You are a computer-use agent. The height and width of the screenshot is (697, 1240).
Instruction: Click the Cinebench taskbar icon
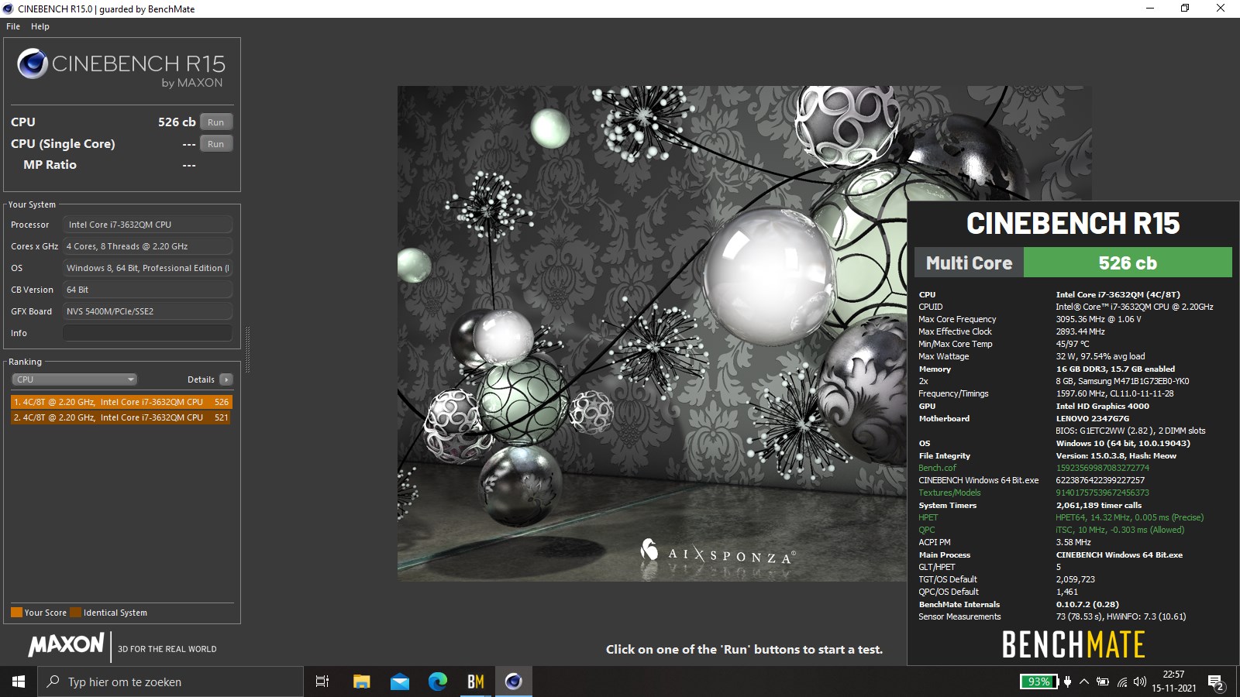click(x=514, y=682)
